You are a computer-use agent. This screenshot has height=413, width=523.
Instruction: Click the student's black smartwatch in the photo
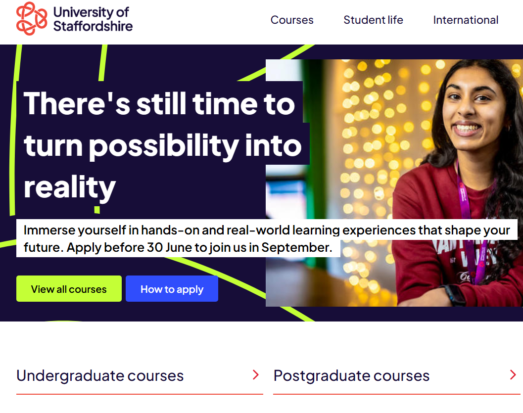coord(454,295)
